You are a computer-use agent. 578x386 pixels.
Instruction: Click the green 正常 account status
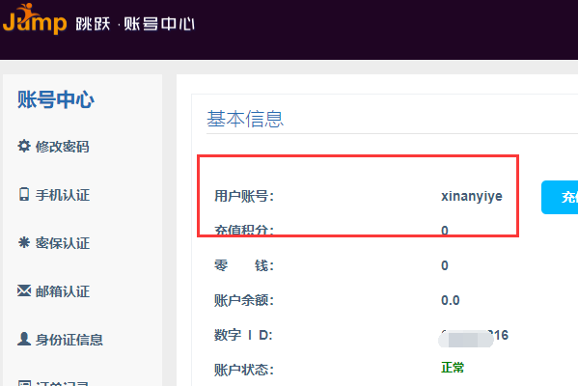click(453, 368)
